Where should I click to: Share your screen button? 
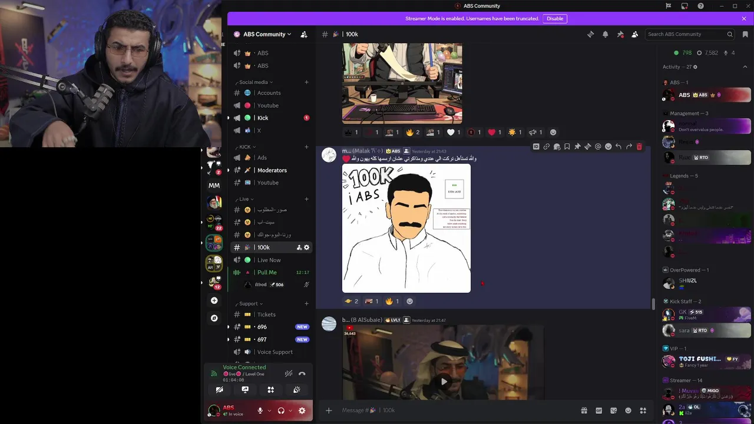click(x=245, y=390)
